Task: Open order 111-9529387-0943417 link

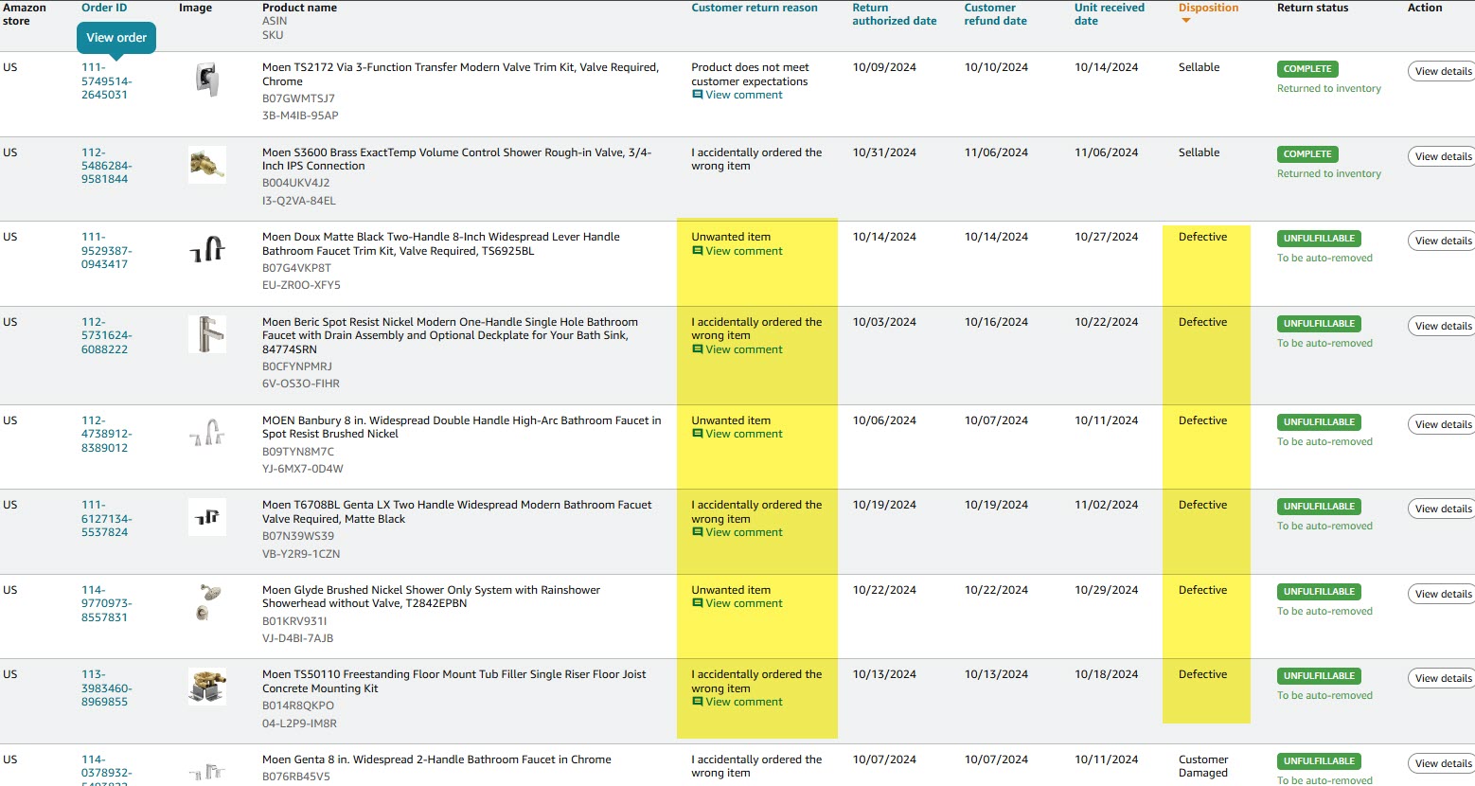Action: [106, 251]
